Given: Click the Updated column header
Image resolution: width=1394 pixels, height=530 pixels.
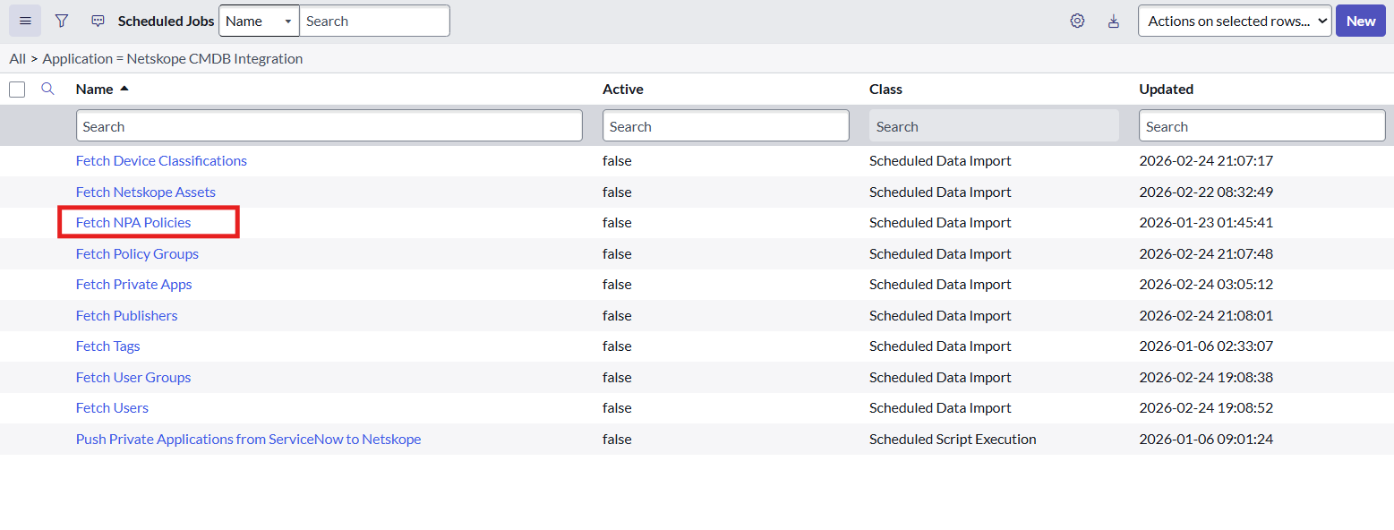Looking at the screenshot, I should 1166,89.
